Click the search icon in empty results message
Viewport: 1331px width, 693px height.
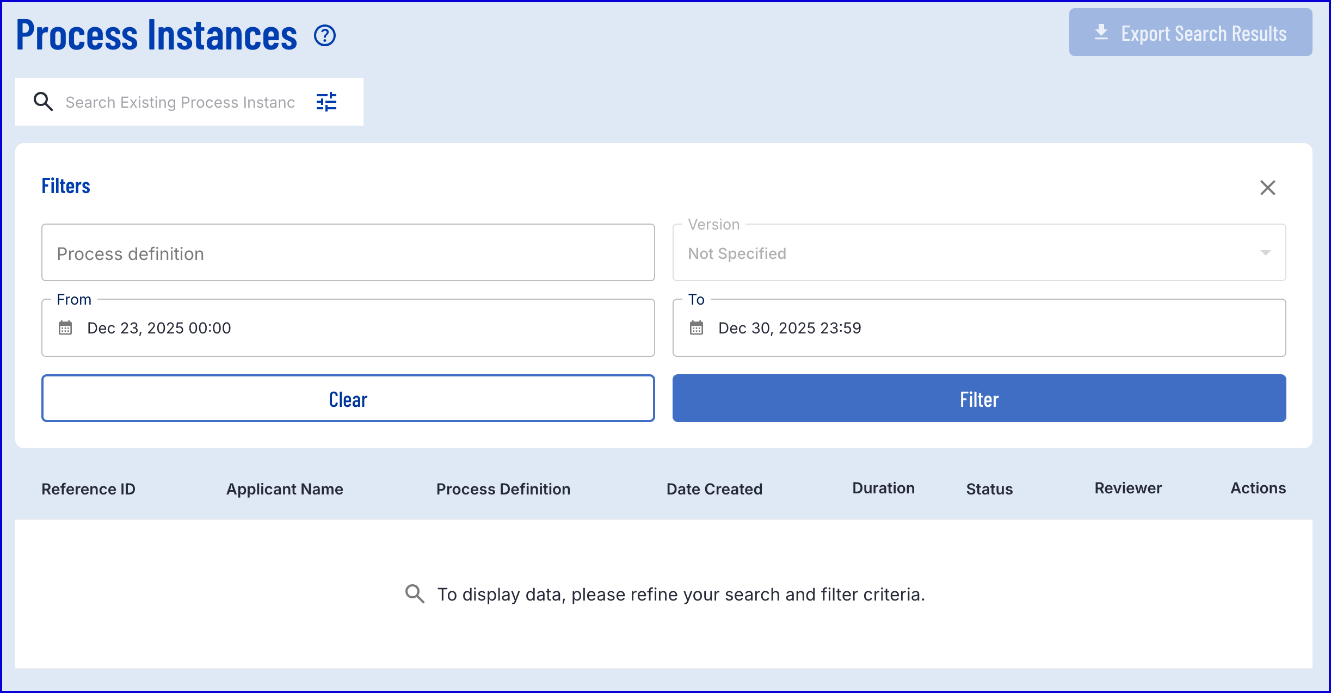415,593
